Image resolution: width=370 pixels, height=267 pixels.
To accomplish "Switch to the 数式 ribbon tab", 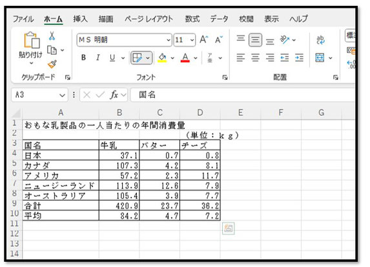I will pyautogui.click(x=192, y=19).
